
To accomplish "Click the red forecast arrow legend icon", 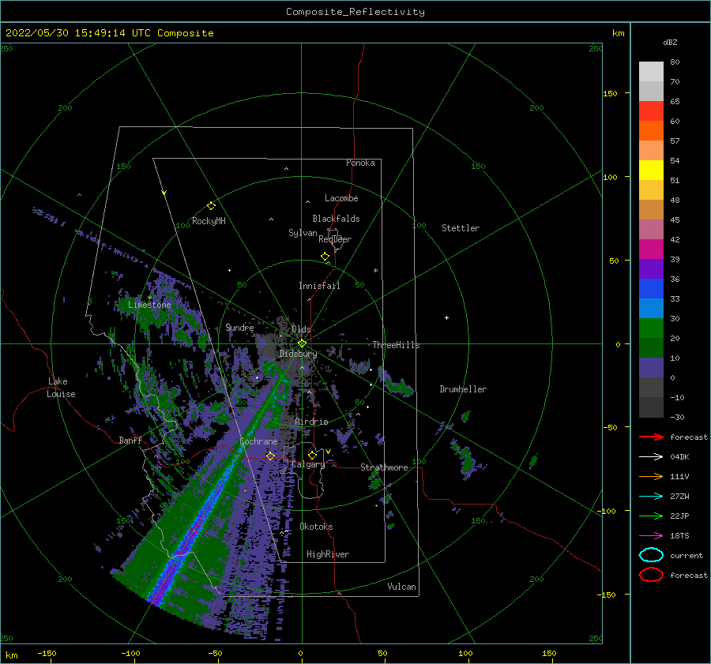I will 651,437.
